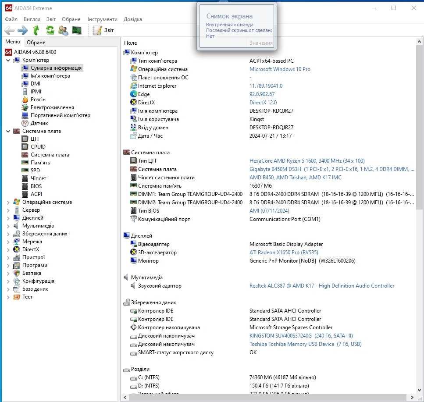
Task: Open the Обране menu in menu bar
Action: (71, 19)
